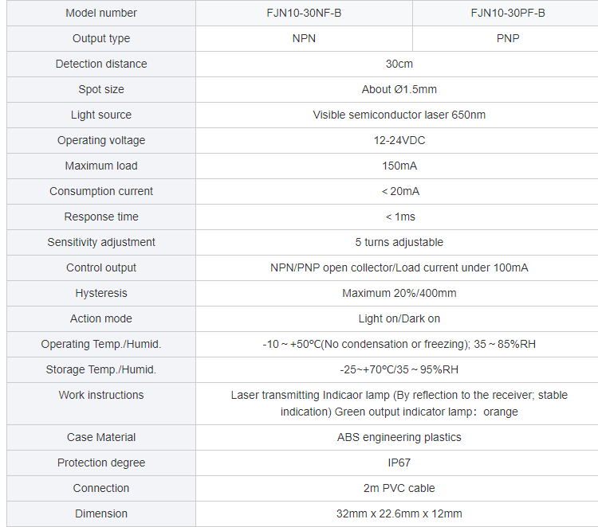Screen dimensions: 598x527
Task: Click the Maximum 20%/400mm hysteresis value
Action: point(399,293)
